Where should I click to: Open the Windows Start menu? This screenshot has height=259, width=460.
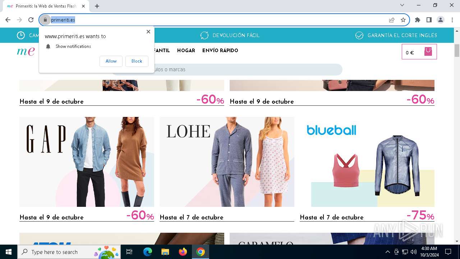point(9,252)
